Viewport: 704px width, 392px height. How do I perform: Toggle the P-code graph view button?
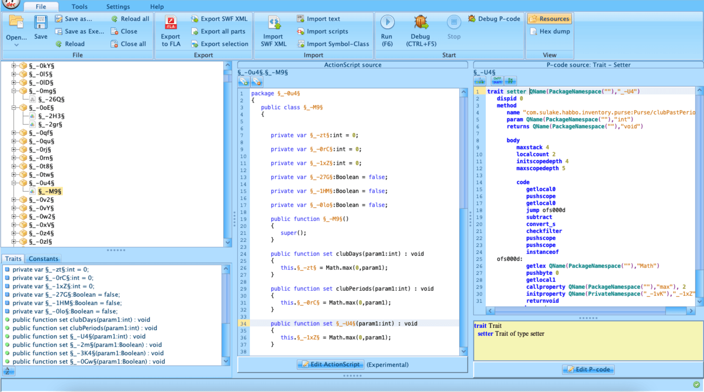480,81
